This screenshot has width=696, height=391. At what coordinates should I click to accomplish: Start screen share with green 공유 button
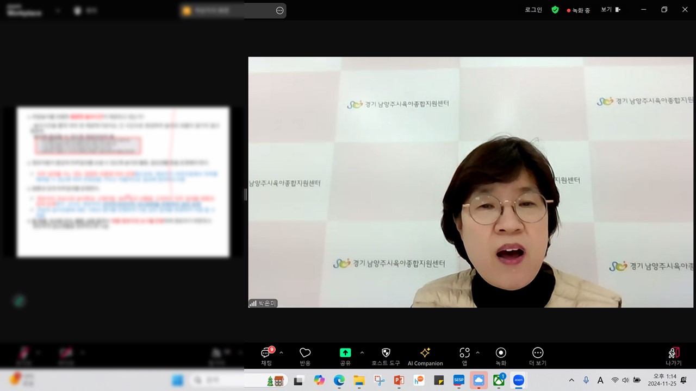click(345, 356)
